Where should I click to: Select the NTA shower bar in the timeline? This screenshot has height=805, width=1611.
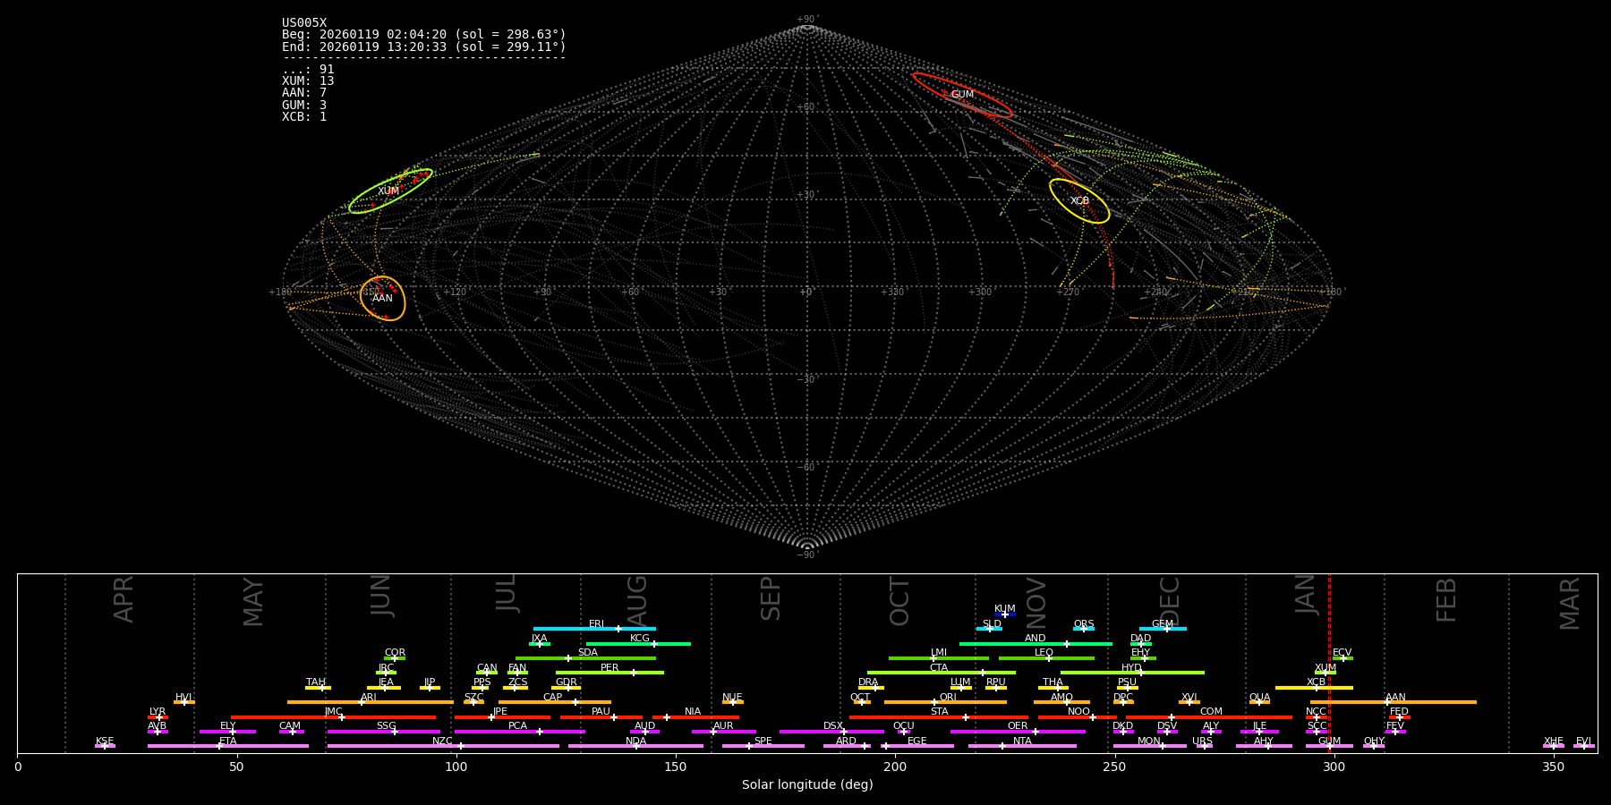pyautogui.click(x=1022, y=746)
